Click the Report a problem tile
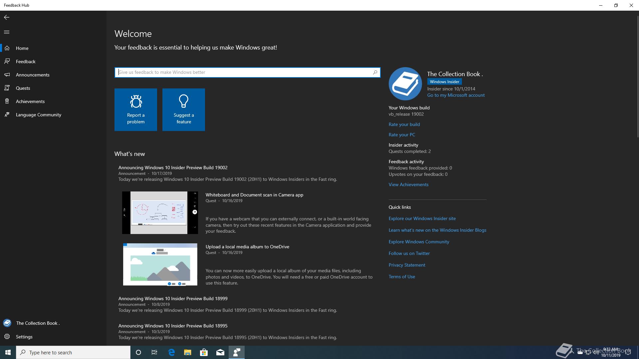This screenshot has width=639, height=359. (x=136, y=110)
